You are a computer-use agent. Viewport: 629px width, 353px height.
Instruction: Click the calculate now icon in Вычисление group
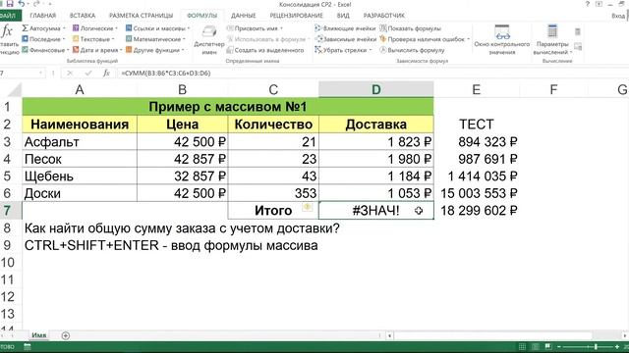point(578,32)
